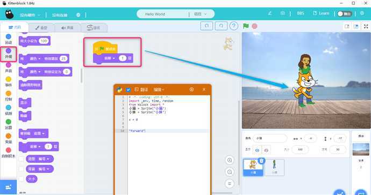Stop the project with red stop button

[x=254, y=26]
